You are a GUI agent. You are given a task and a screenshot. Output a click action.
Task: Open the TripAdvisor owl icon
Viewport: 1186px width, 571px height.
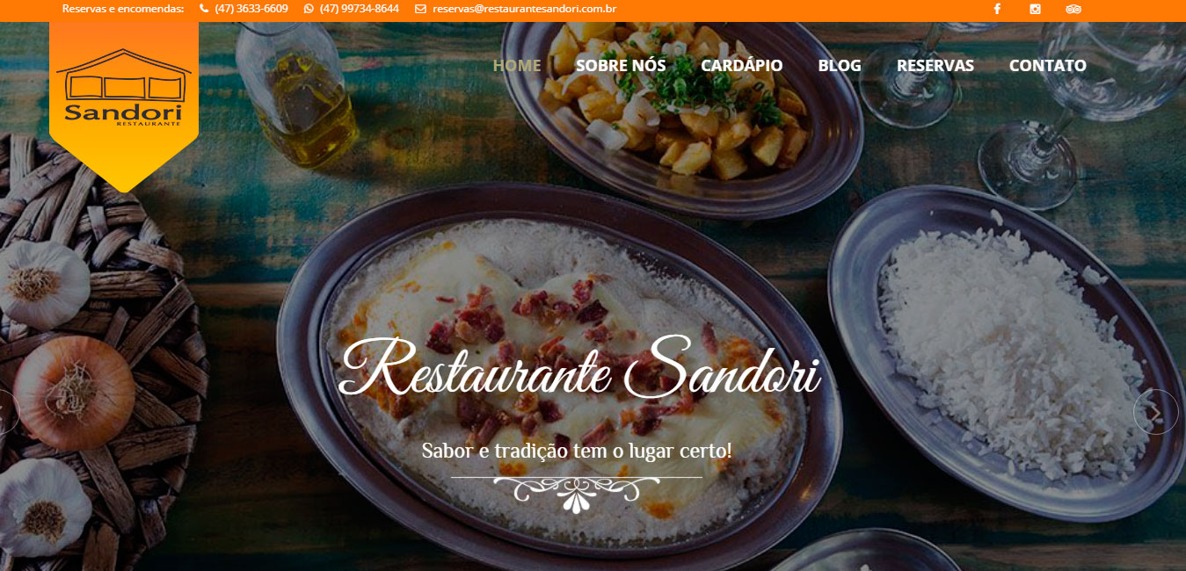click(1073, 9)
